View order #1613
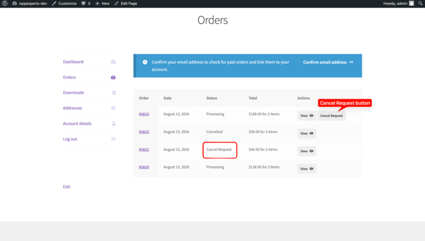The height and width of the screenshot is (241, 425). tap(307, 116)
